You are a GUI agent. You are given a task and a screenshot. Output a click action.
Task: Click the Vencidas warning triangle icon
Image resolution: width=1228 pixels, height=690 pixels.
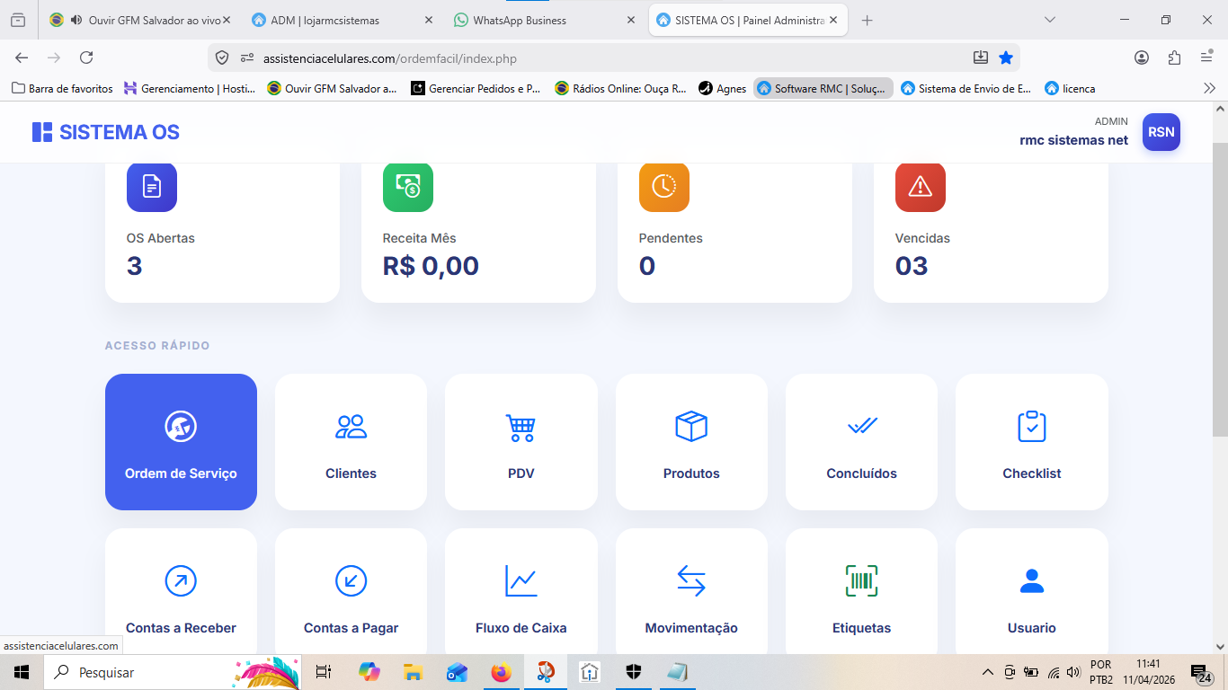point(921,187)
